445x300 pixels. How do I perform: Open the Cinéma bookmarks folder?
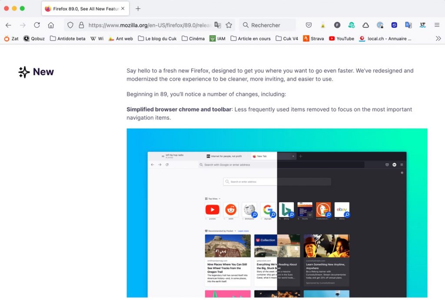coord(193,39)
